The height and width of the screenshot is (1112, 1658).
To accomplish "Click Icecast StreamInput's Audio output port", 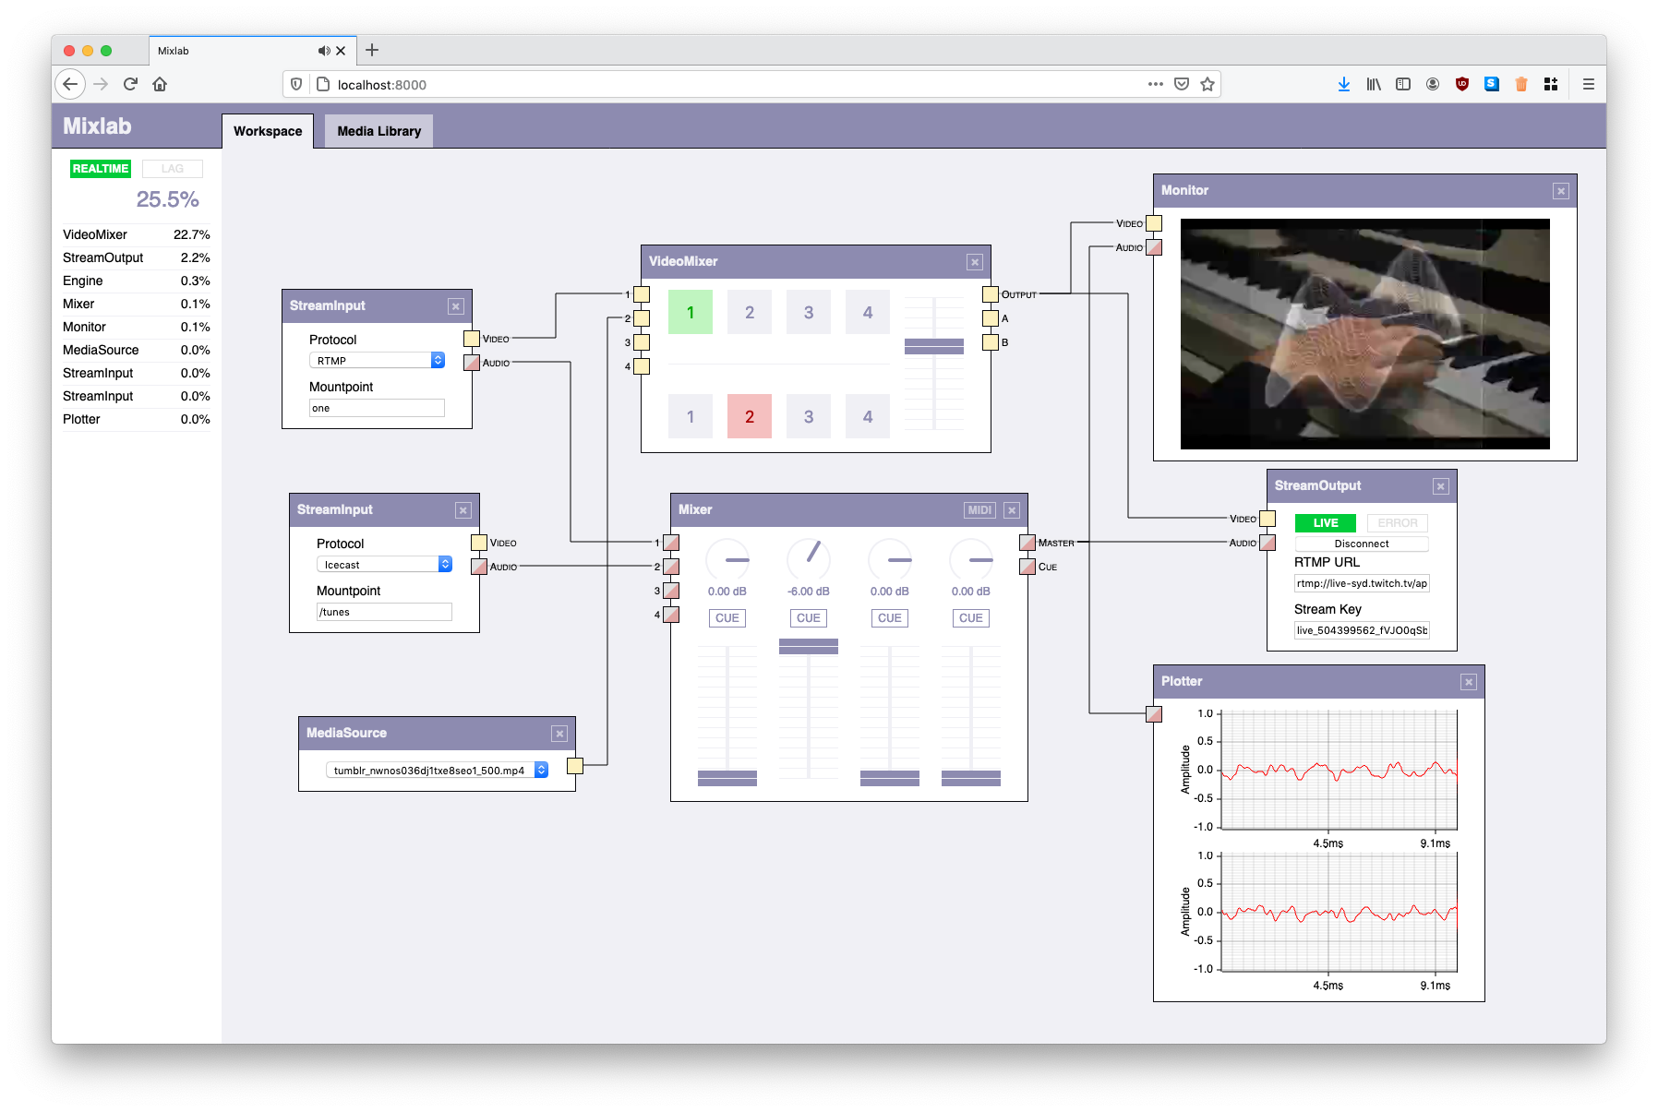I will (x=479, y=567).
